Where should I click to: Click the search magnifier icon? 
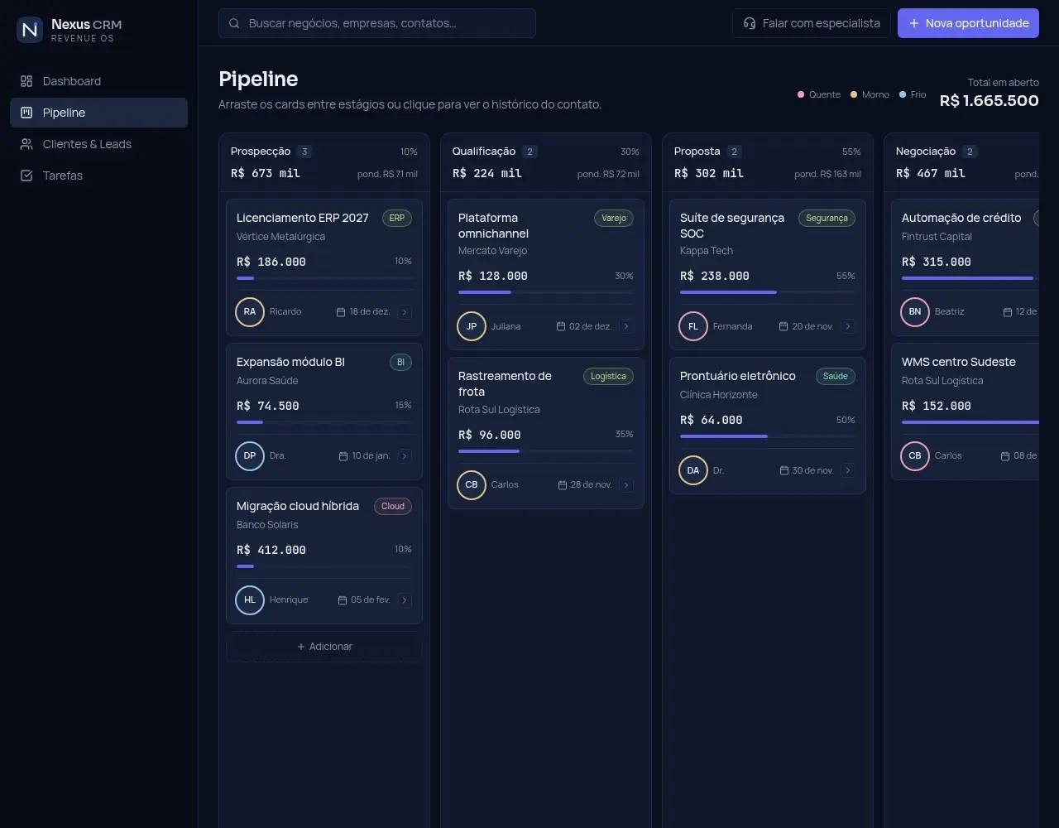click(234, 23)
